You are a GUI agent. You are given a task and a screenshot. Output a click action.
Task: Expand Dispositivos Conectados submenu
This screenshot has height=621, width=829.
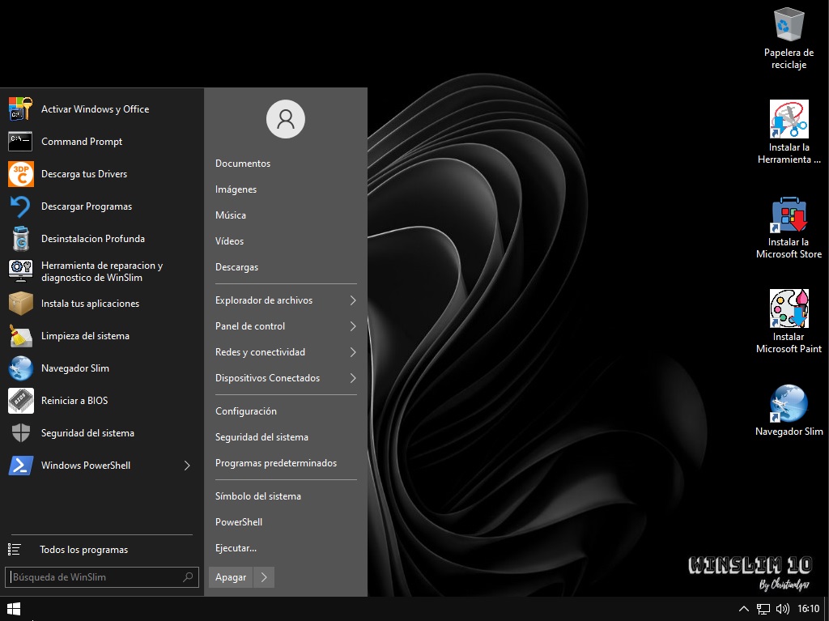point(353,378)
